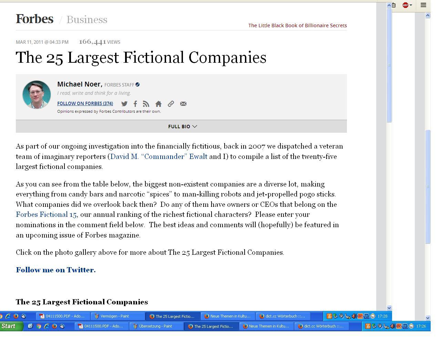Open the dropdown arrow beside ABP icon
Image resolution: width=441 pixels, height=353 pixels.
pos(411,5)
